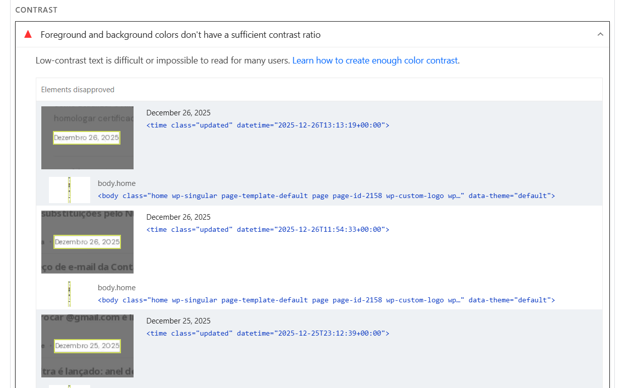
Task: Click the 'December 25, 2025' element label
Action: [178, 321]
